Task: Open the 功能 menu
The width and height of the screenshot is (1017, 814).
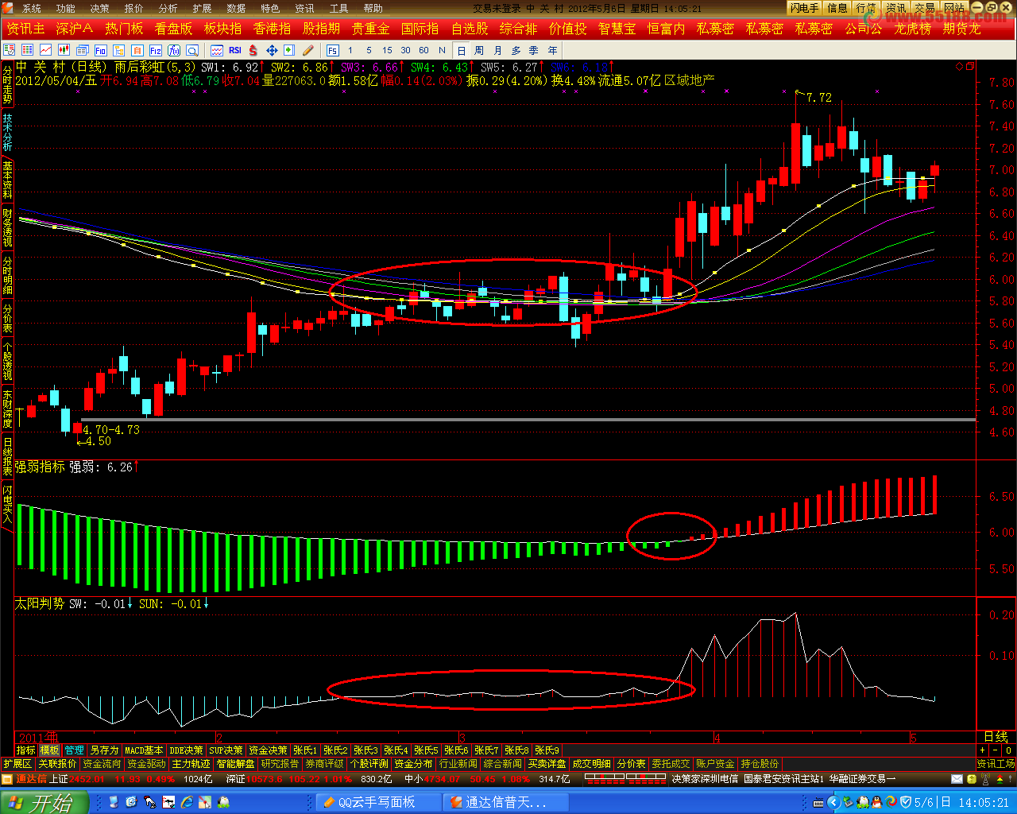Action: (65, 9)
